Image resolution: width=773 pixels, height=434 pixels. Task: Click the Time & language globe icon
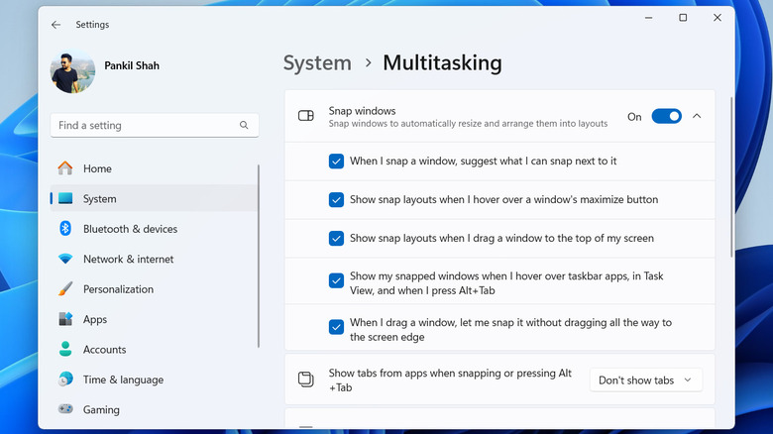coord(65,380)
